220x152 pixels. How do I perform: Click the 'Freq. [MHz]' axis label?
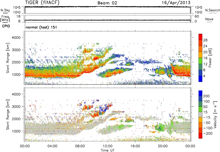(x=5, y=19)
